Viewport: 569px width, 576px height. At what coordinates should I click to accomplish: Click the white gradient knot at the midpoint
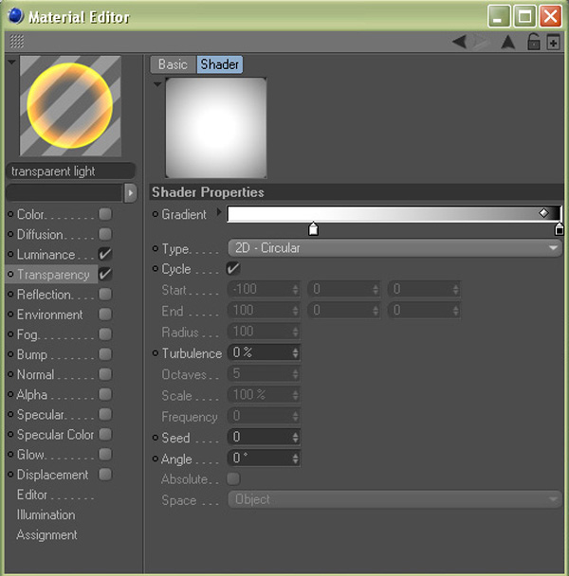click(x=314, y=228)
